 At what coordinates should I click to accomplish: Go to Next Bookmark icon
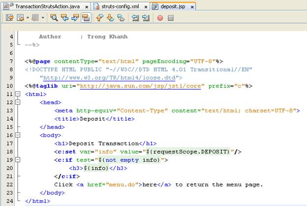coord(110,18)
